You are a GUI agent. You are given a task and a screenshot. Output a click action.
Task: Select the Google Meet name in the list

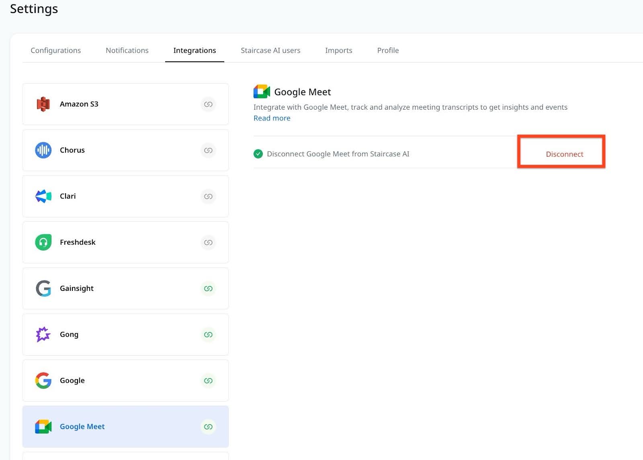pyautogui.click(x=82, y=427)
